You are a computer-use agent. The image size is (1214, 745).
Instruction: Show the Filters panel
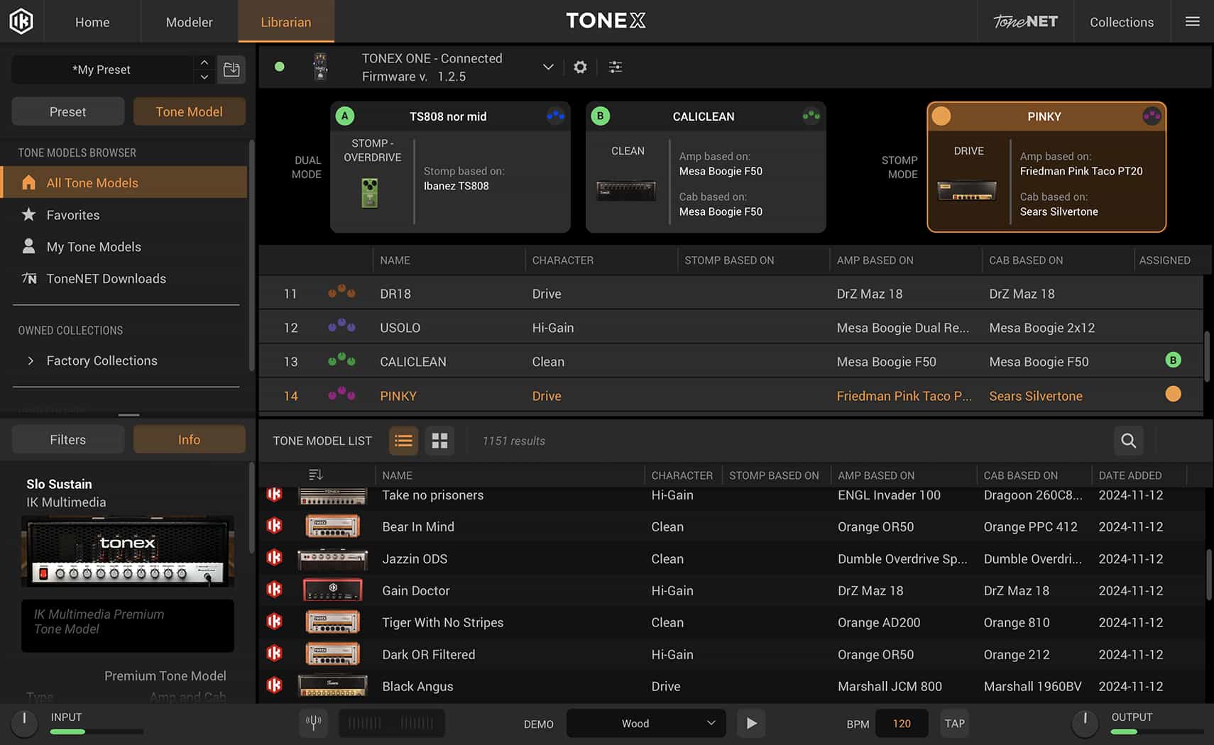coord(68,439)
